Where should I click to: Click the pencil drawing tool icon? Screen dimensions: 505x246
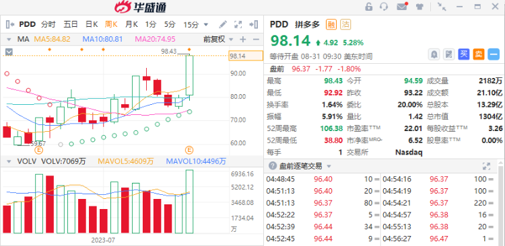[223, 24]
